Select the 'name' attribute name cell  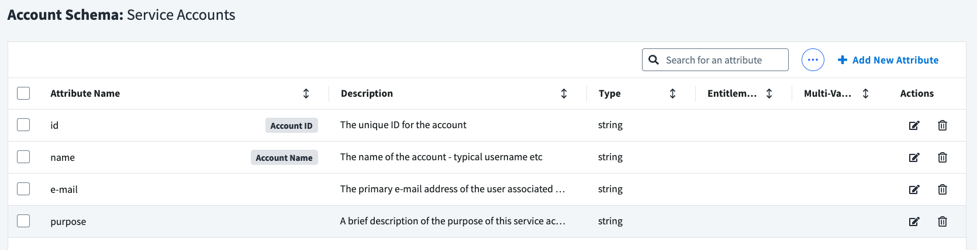point(63,157)
